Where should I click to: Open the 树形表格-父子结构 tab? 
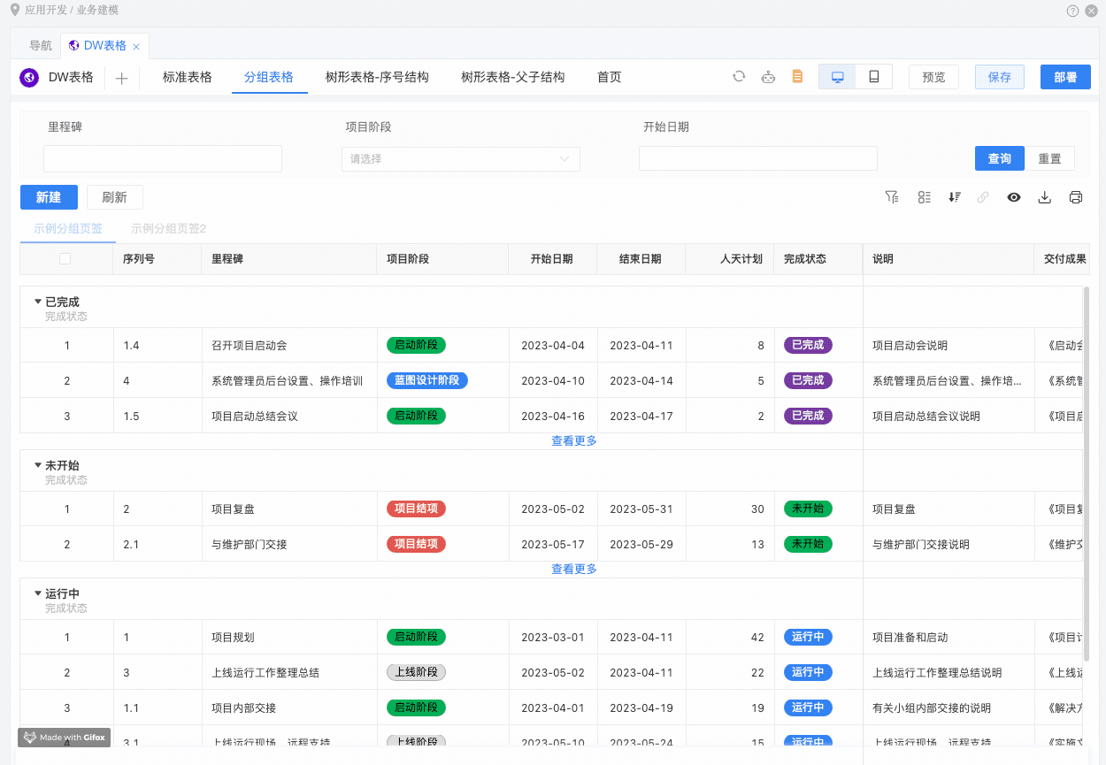click(x=512, y=77)
